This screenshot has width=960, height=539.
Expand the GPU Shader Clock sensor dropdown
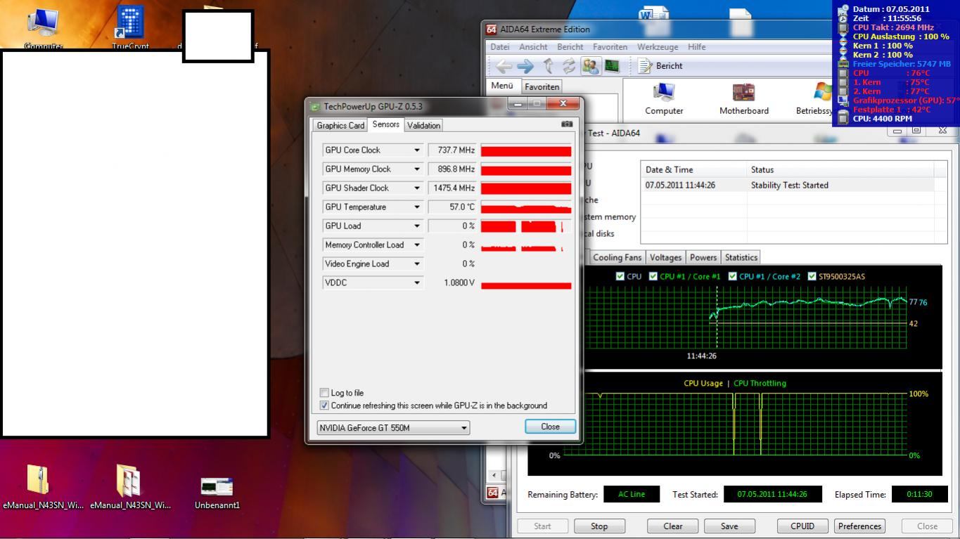pos(417,188)
